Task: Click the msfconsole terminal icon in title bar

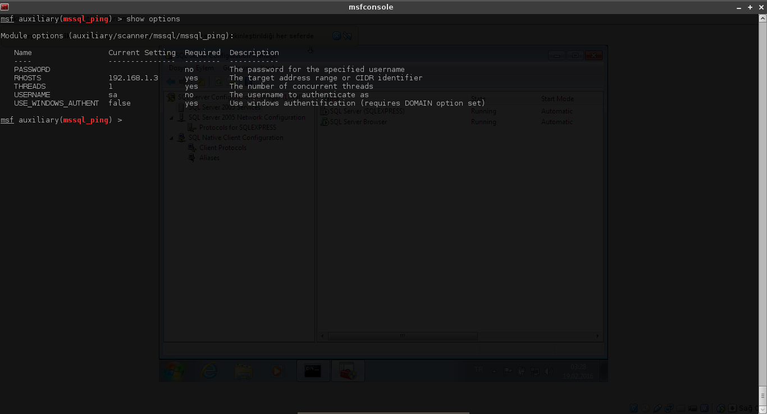Action: pyautogui.click(x=5, y=7)
